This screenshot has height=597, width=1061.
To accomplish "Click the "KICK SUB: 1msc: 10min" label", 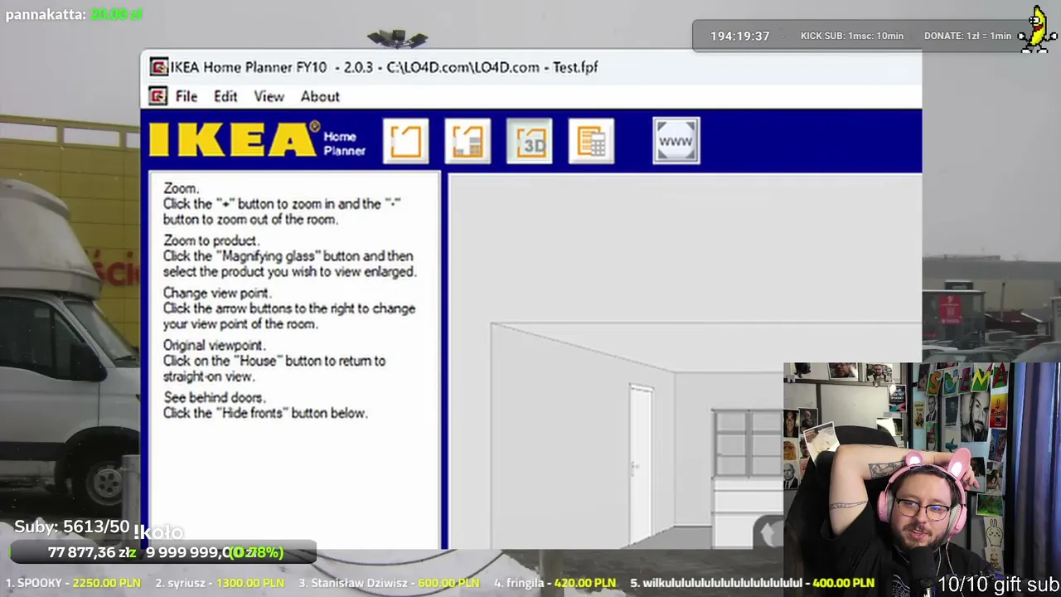I will (852, 36).
